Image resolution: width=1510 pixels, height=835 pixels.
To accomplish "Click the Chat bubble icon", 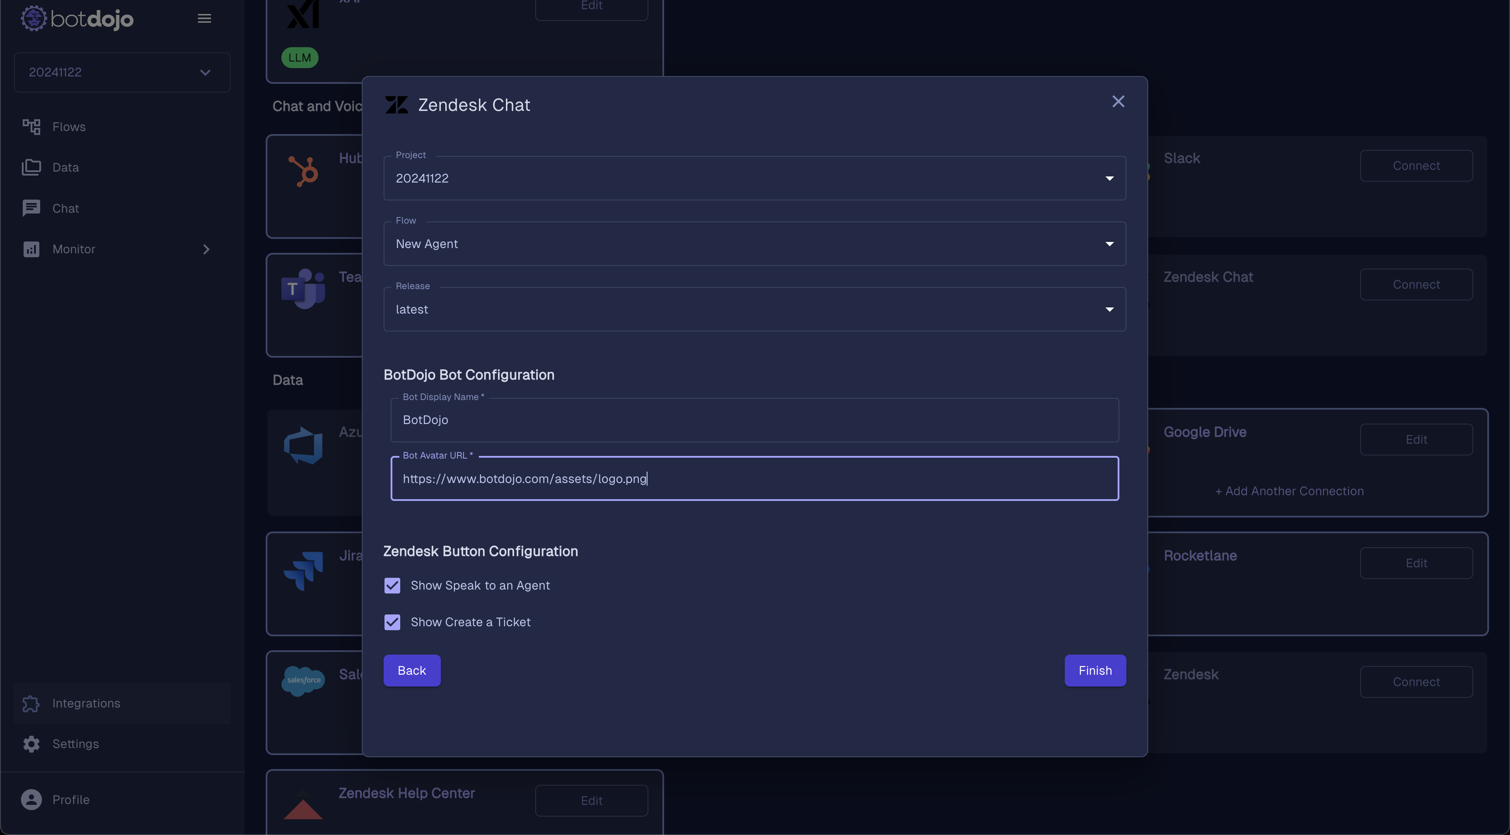I will 31,208.
